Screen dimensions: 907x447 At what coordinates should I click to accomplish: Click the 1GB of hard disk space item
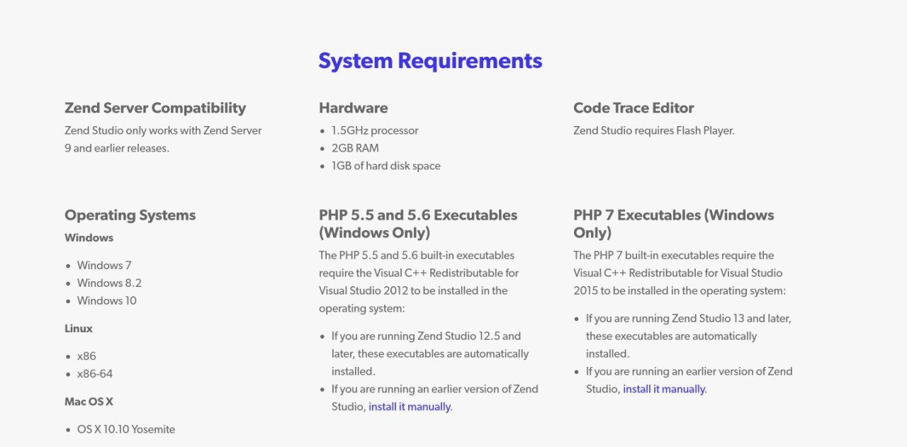386,166
